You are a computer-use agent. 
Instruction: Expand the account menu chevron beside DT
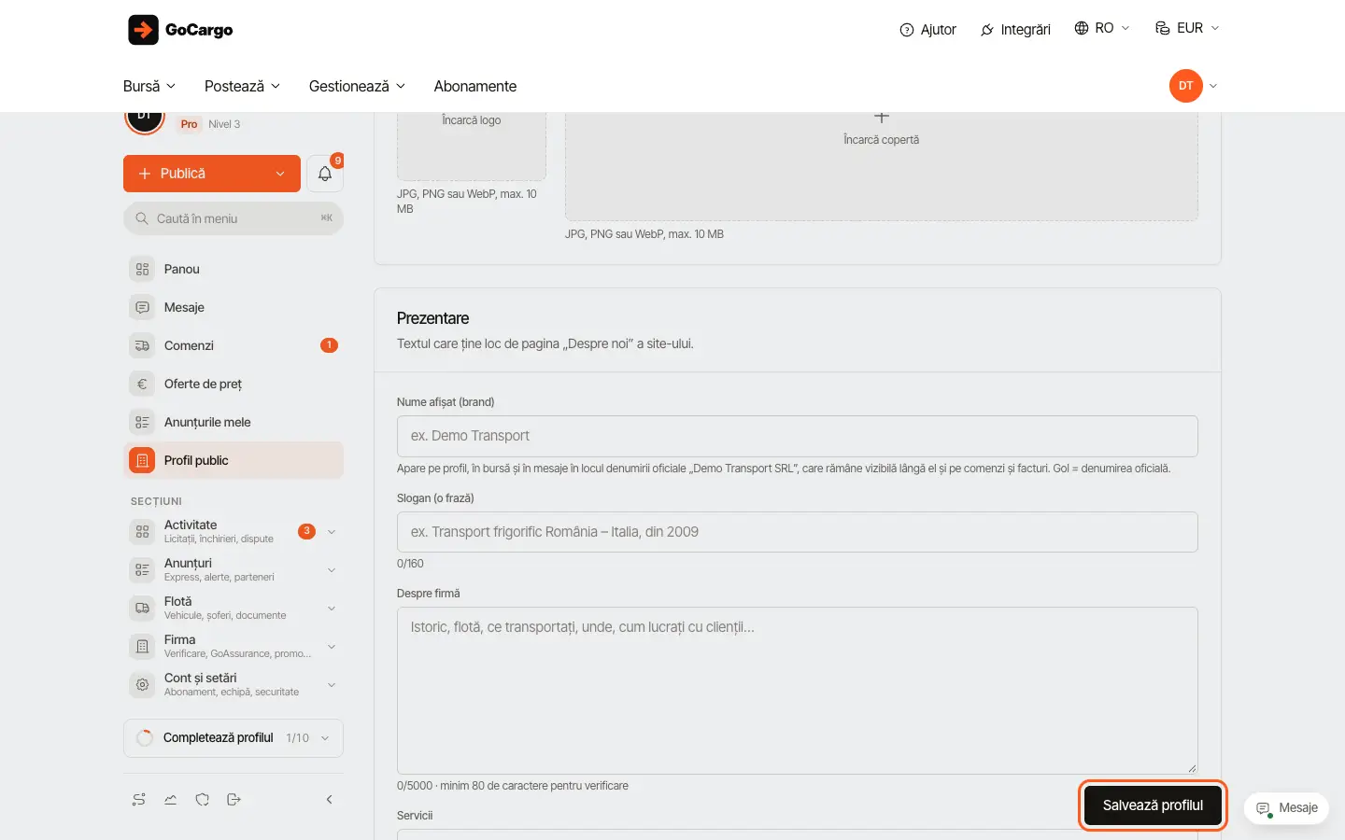tap(1213, 86)
